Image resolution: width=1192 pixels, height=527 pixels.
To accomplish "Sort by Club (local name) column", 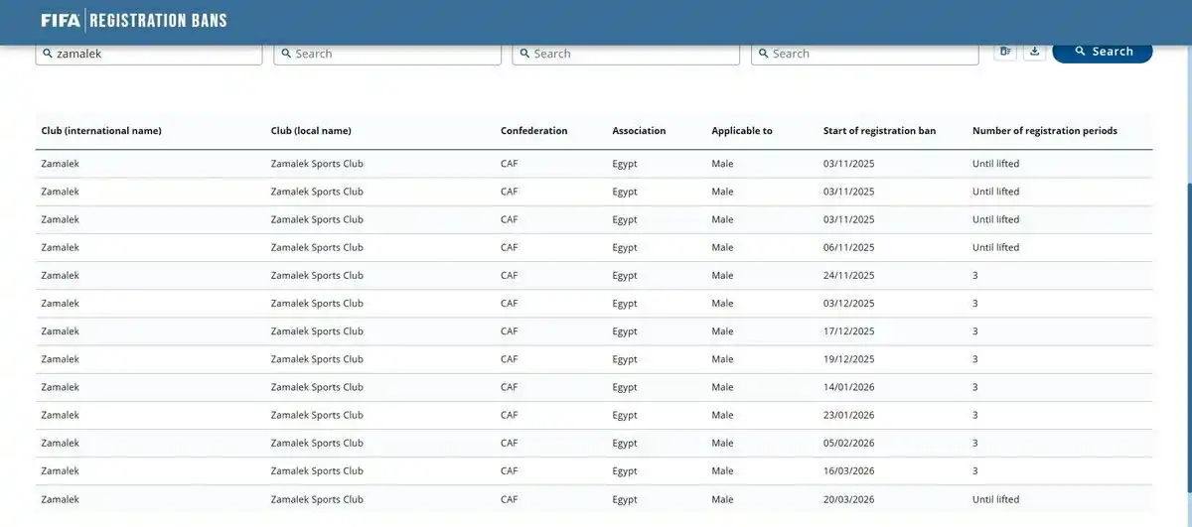I will click(x=311, y=131).
